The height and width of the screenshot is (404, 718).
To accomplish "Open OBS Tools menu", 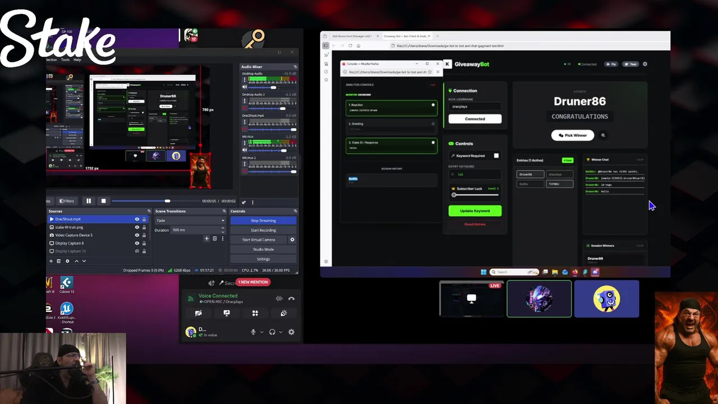I will coord(65,59).
